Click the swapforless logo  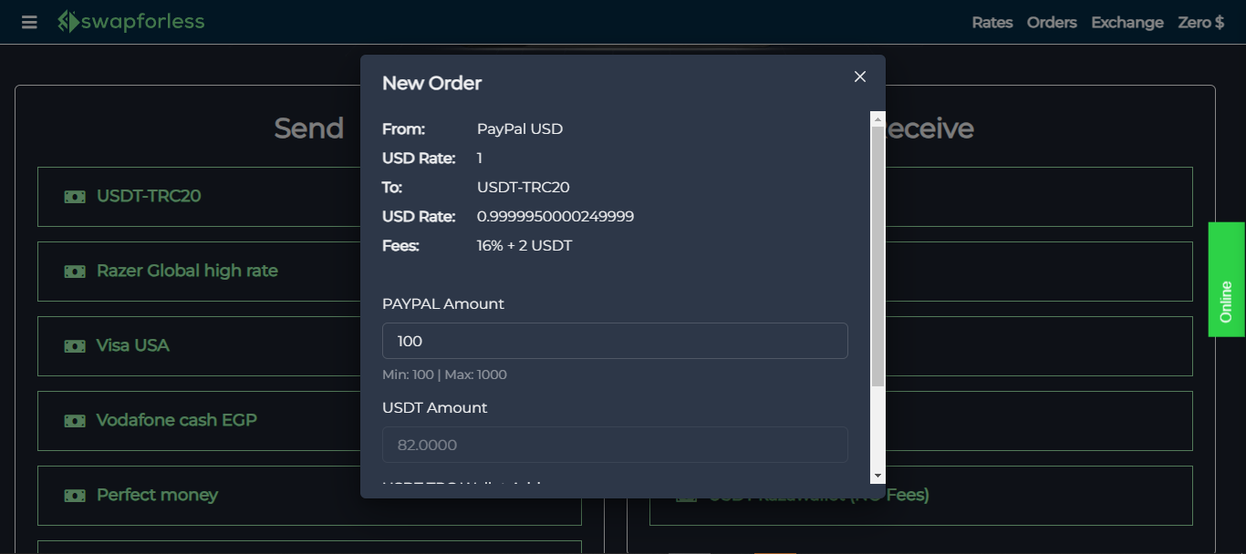coord(130,21)
